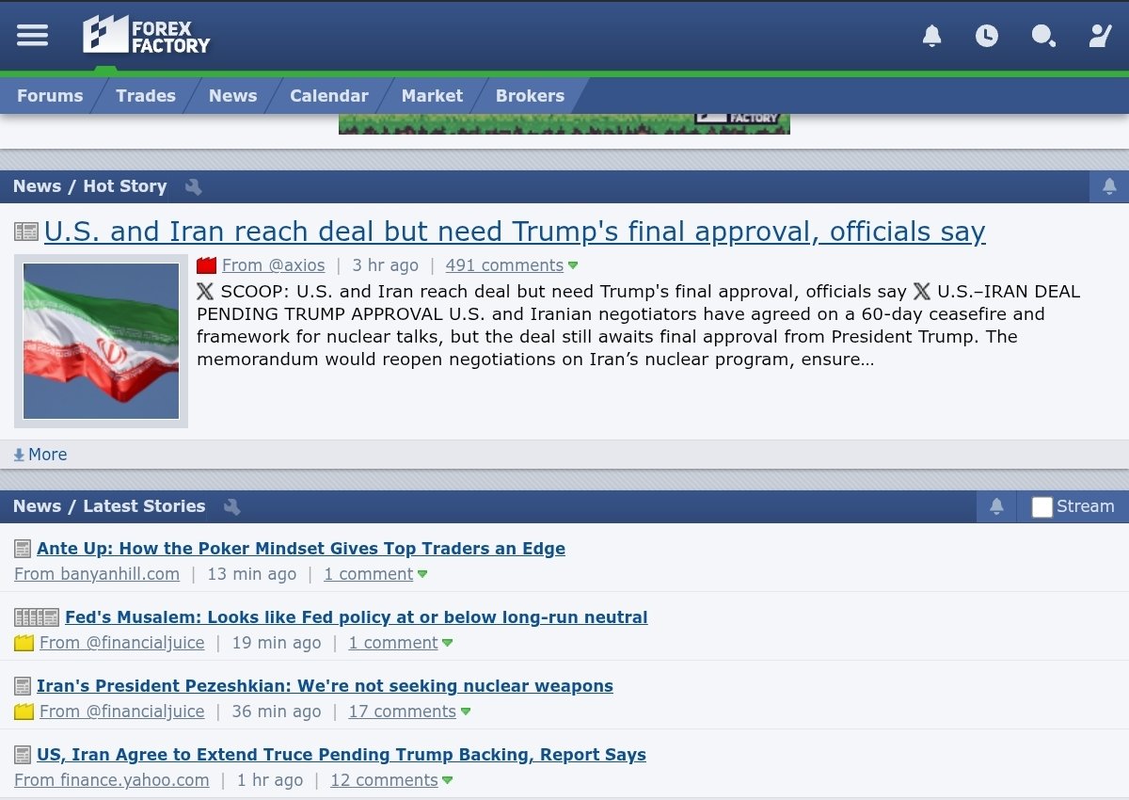
Task: Switch to Brokers tab
Action: tap(530, 96)
